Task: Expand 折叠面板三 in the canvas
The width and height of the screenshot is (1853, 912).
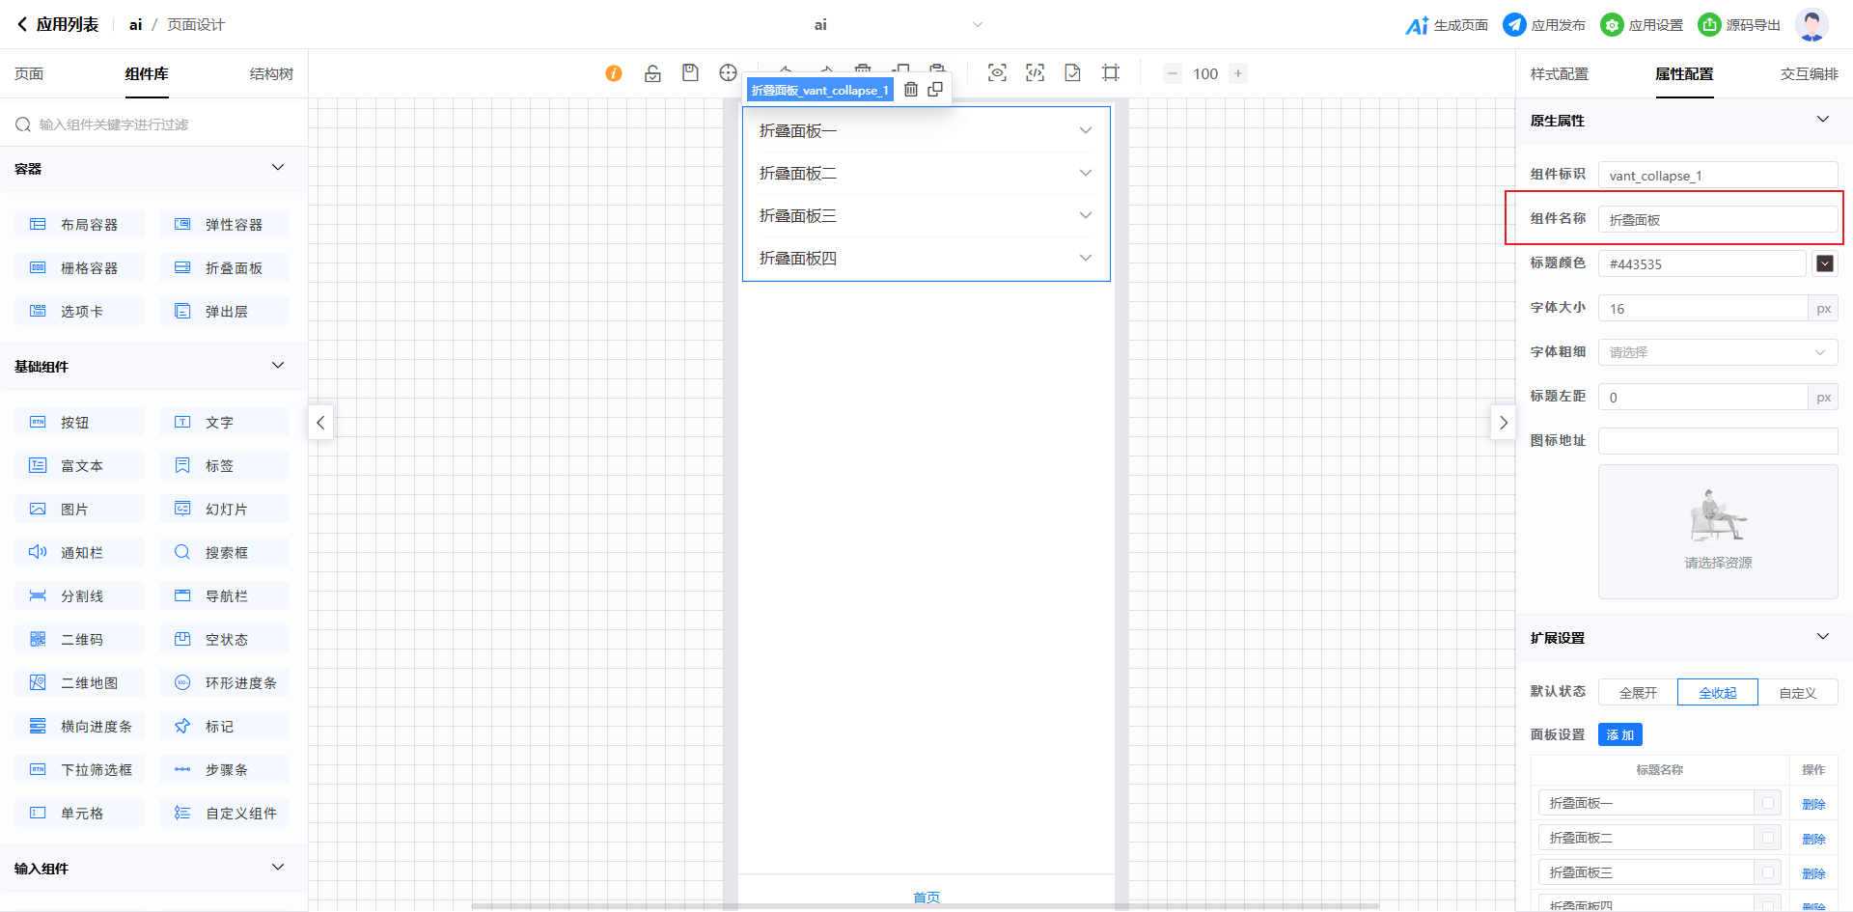Action: click(1085, 215)
